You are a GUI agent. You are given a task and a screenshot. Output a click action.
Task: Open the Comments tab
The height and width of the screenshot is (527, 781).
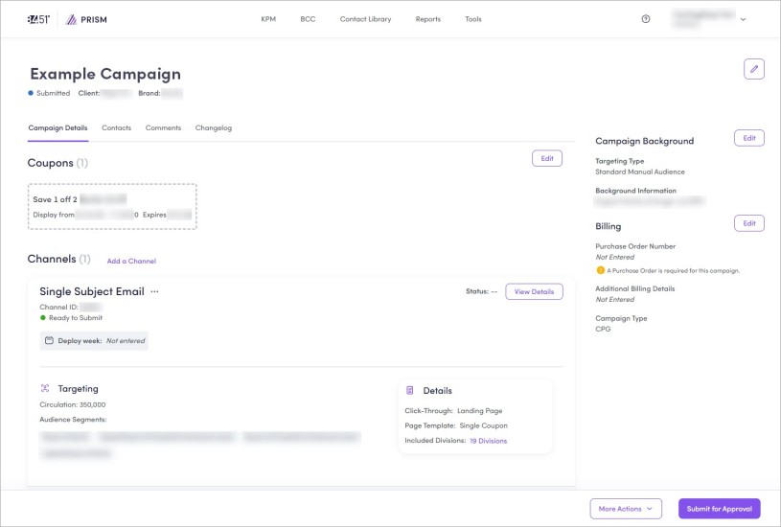pyautogui.click(x=163, y=127)
